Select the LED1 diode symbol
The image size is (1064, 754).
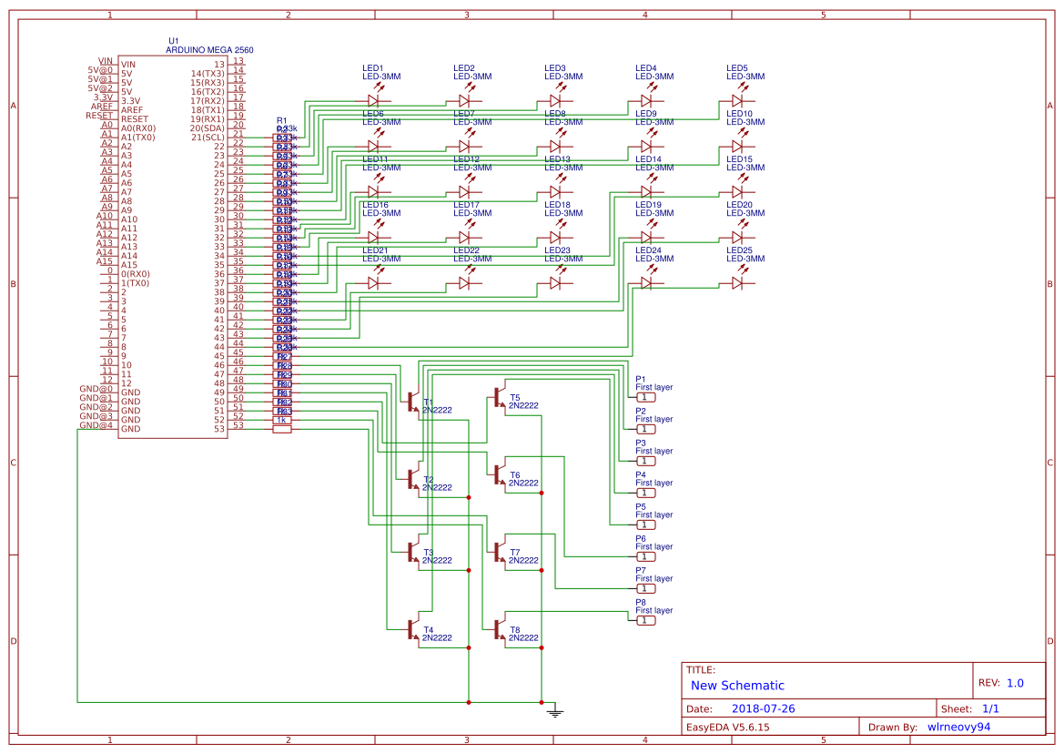click(x=374, y=100)
